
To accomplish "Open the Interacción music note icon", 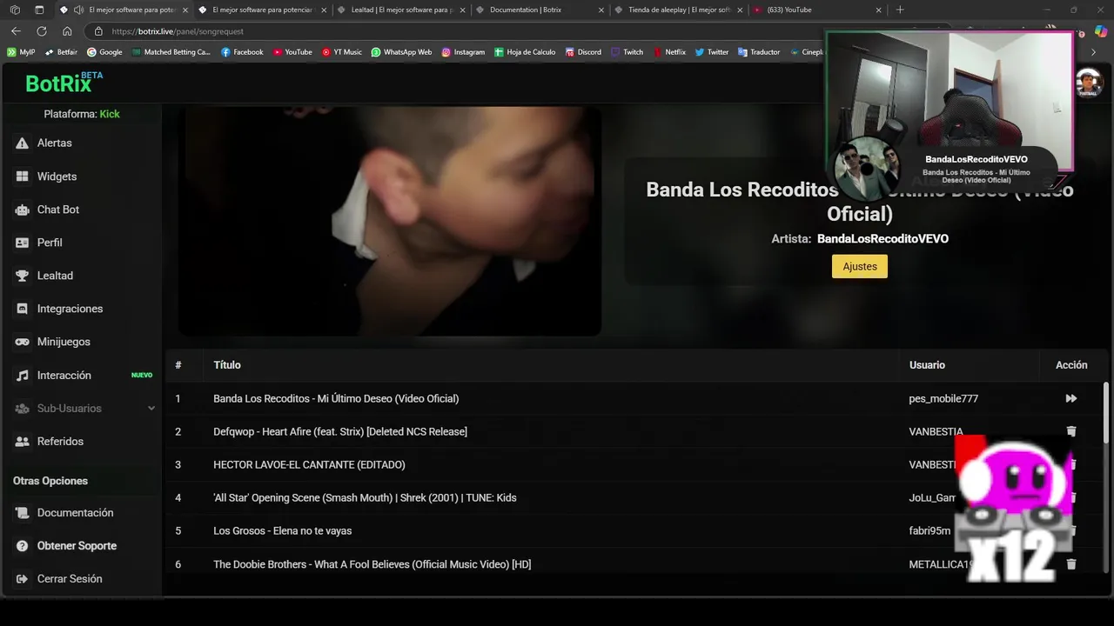I will pyautogui.click(x=22, y=376).
